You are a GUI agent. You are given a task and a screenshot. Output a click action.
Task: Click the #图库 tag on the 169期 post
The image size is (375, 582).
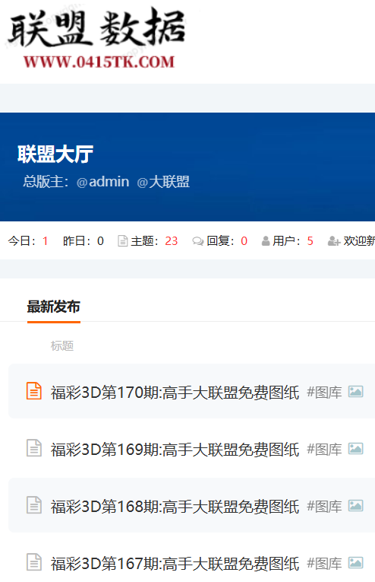324,449
